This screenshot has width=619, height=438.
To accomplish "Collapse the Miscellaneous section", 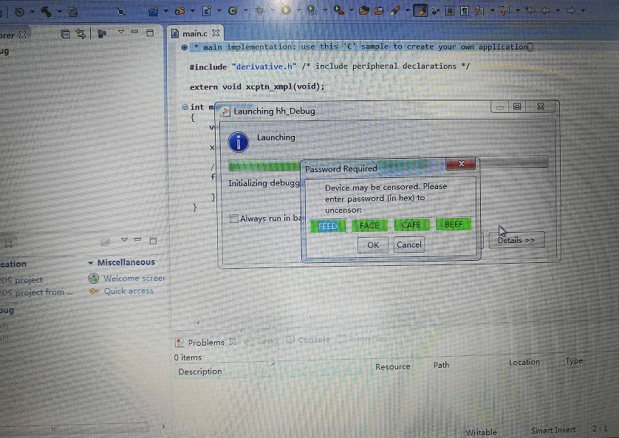I will [x=90, y=263].
